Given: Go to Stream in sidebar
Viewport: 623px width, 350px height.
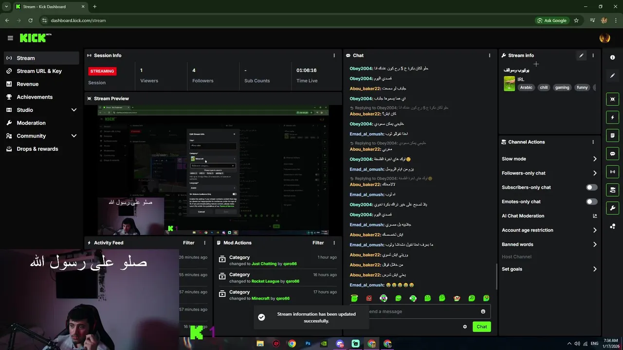Looking at the screenshot, I should tap(41, 58).
